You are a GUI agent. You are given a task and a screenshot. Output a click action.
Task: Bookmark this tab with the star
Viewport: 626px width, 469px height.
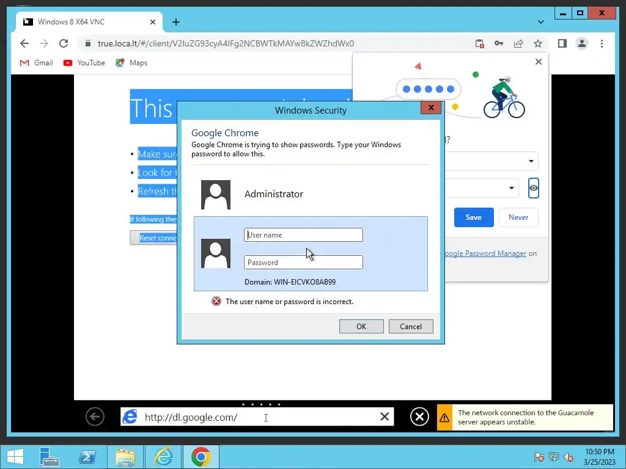pos(538,43)
